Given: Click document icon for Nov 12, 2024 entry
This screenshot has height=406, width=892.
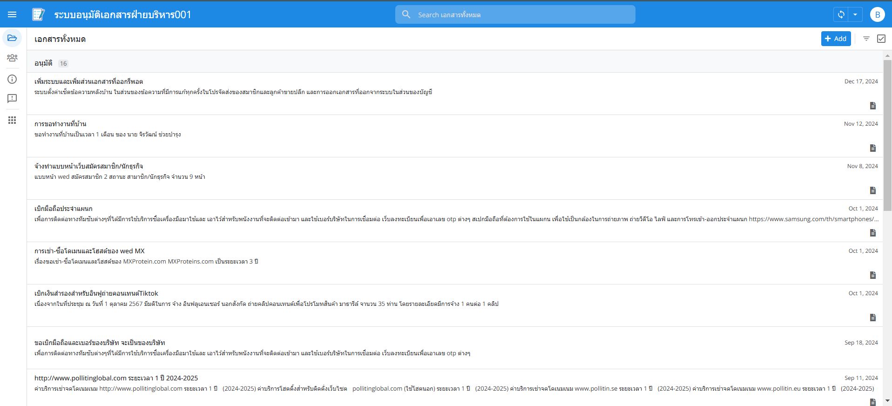Looking at the screenshot, I should (872, 148).
